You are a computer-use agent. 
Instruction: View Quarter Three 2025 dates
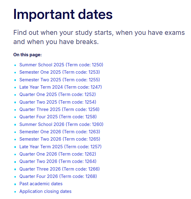[59, 109]
